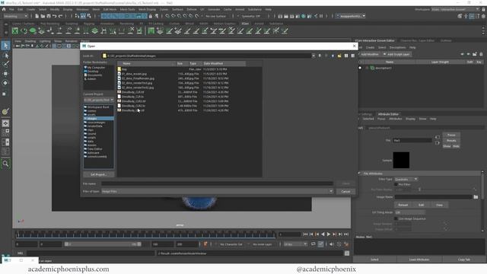Click the Reload button under Image Name
Image resolution: width=487 pixels, height=274 pixels.
(x=403, y=205)
